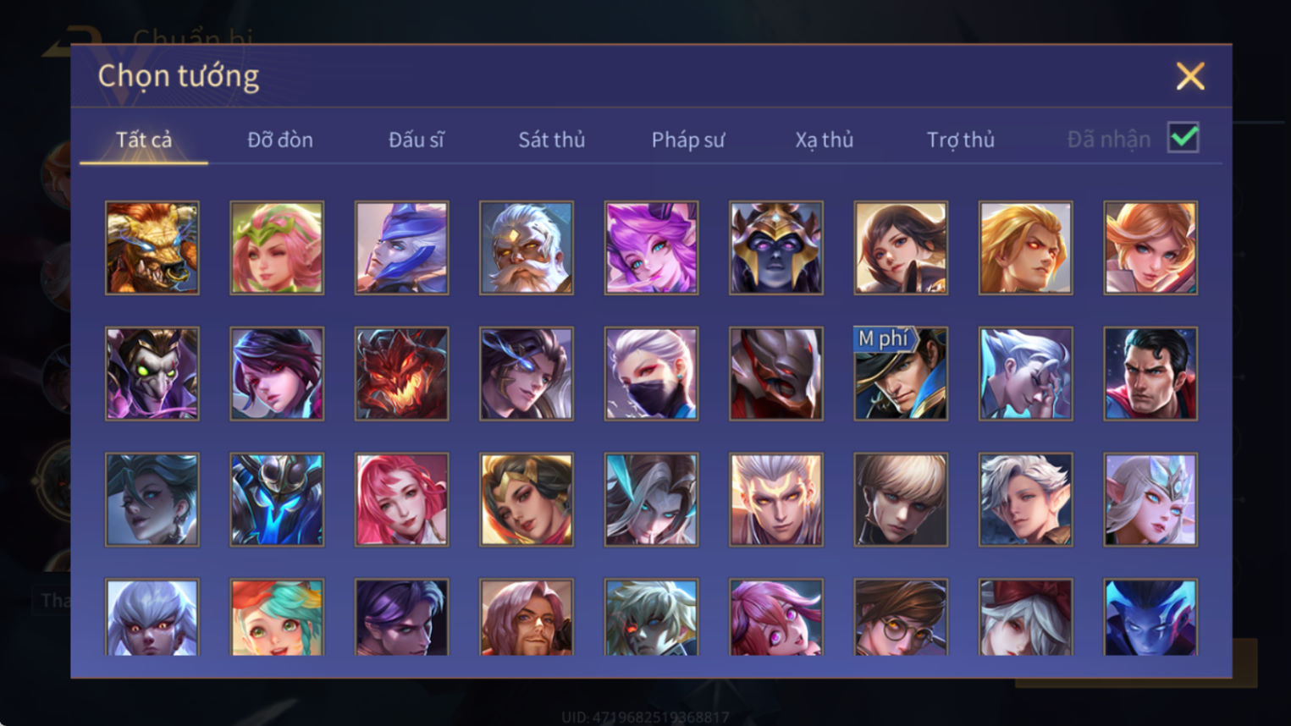Toggle the 'Đã nhận' checkbox

coord(1183,138)
